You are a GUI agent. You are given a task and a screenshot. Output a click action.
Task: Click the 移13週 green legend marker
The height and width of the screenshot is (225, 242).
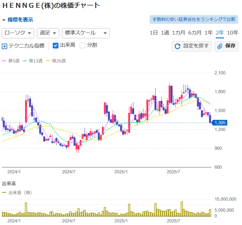click(25, 61)
